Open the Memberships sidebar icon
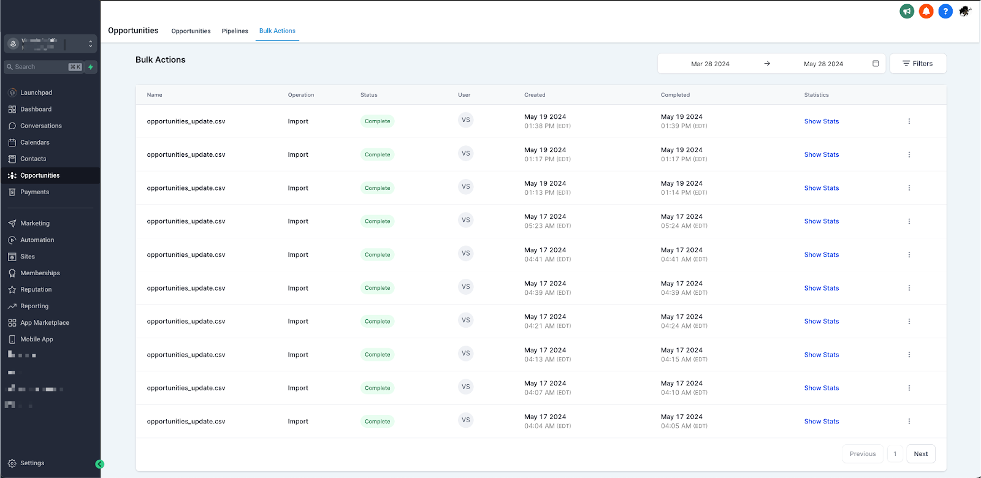 click(12, 273)
